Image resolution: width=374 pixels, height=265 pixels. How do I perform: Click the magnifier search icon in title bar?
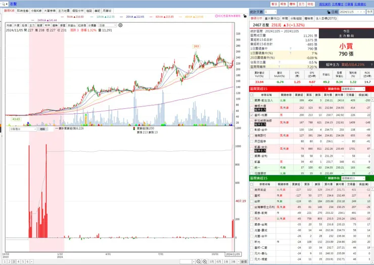coord(3,4)
